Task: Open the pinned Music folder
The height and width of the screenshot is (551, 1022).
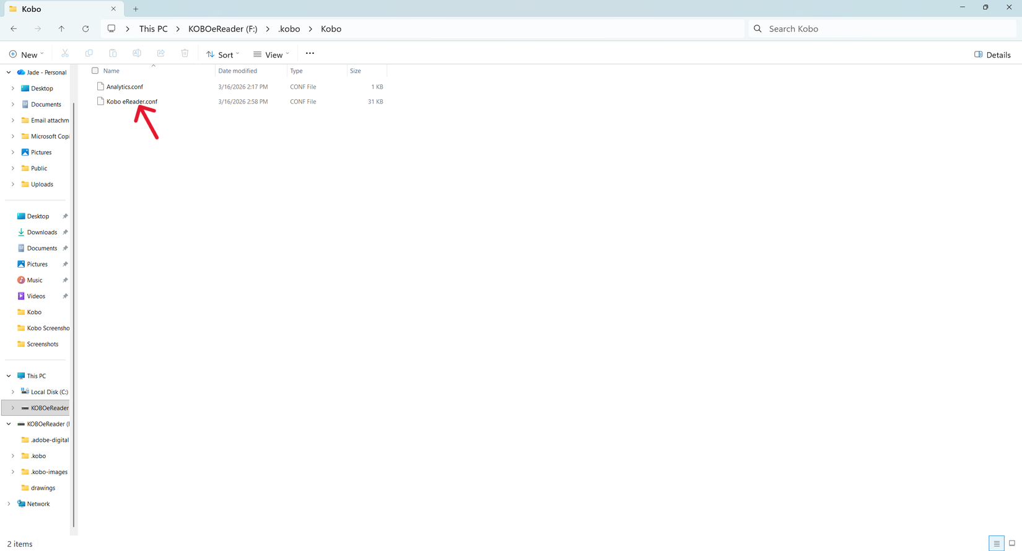Action: point(35,280)
